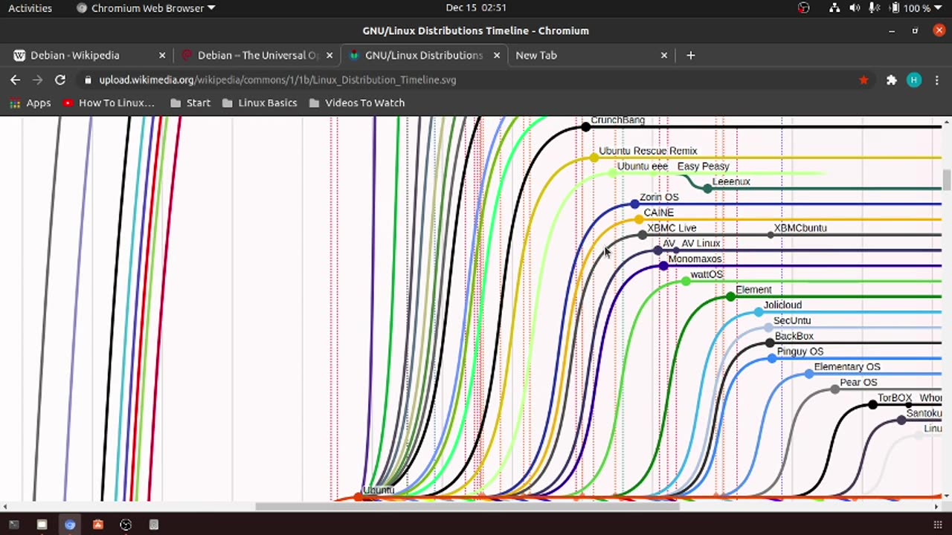The height and width of the screenshot is (535, 952).
Task: Click the volume speaker icon
Action: (x=855, y=8)
